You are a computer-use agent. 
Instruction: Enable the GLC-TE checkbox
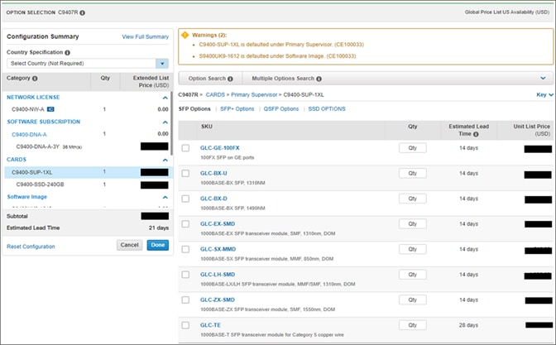point(185,325)
